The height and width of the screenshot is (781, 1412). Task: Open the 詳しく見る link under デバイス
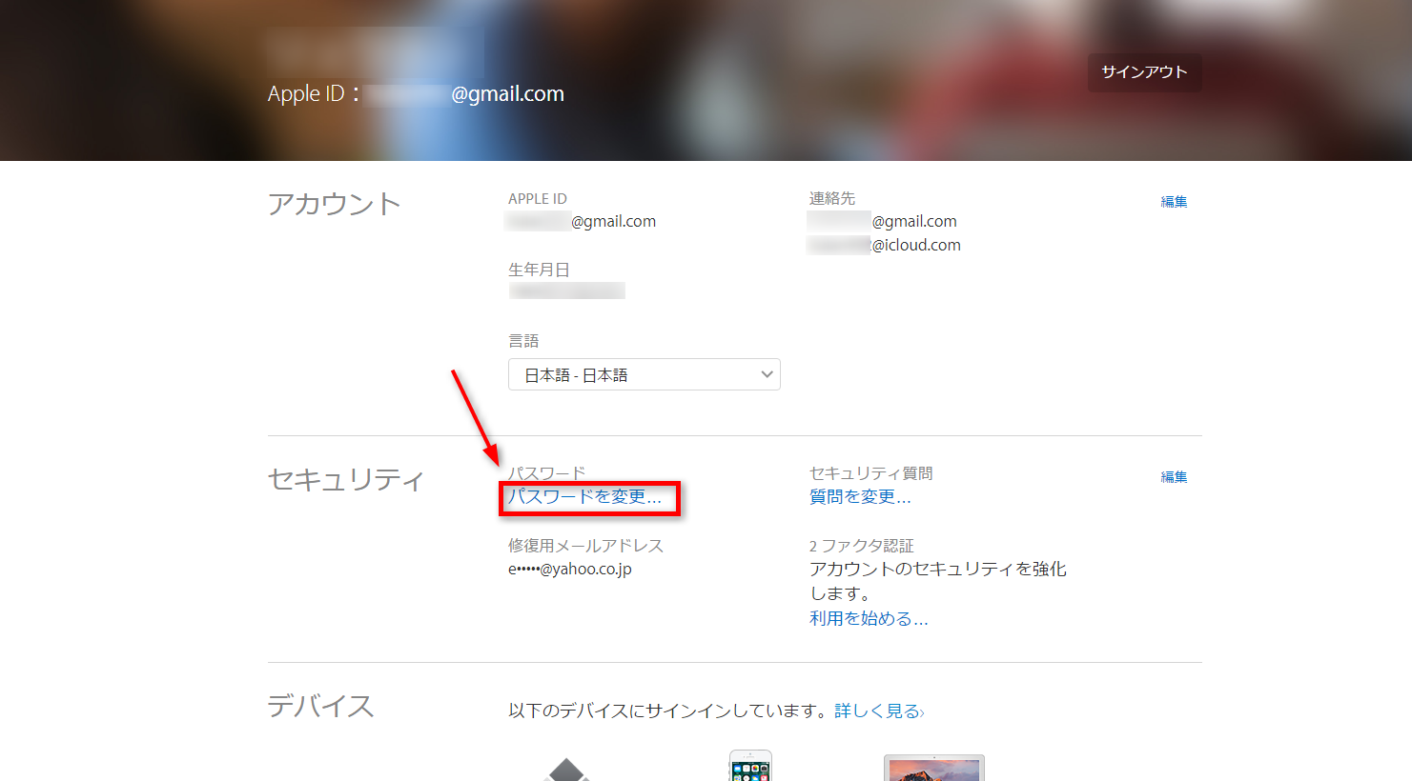point(879,711)
